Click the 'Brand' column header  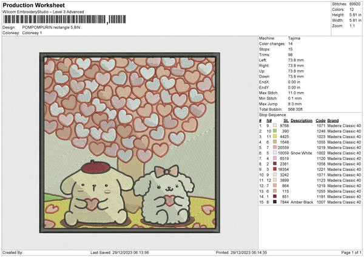(333, 121)
